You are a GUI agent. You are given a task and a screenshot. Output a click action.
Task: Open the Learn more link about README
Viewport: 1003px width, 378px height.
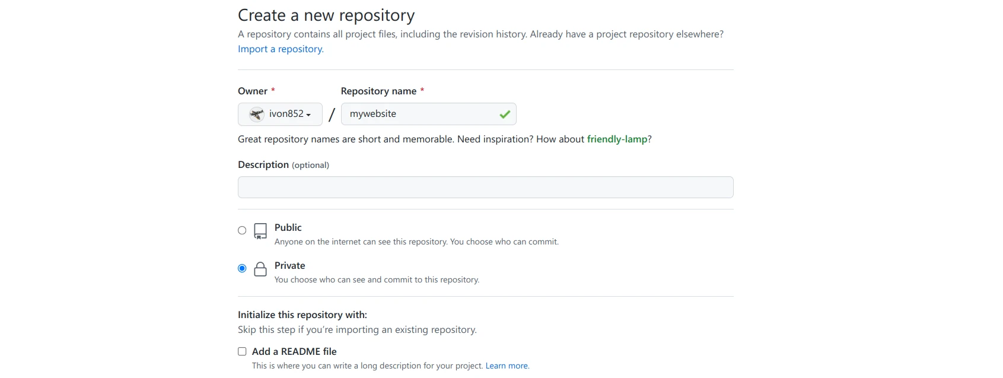pyautogui.click(x=507, y=366)
